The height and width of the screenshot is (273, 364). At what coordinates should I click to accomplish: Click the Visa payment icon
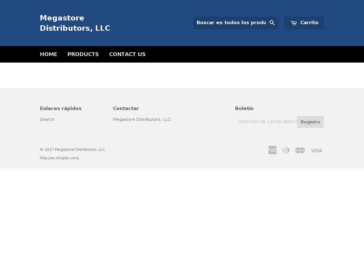(316, 150)
